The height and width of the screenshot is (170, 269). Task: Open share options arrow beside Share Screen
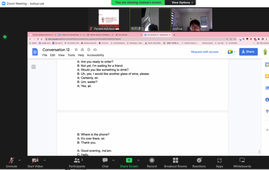click(138, 160)
